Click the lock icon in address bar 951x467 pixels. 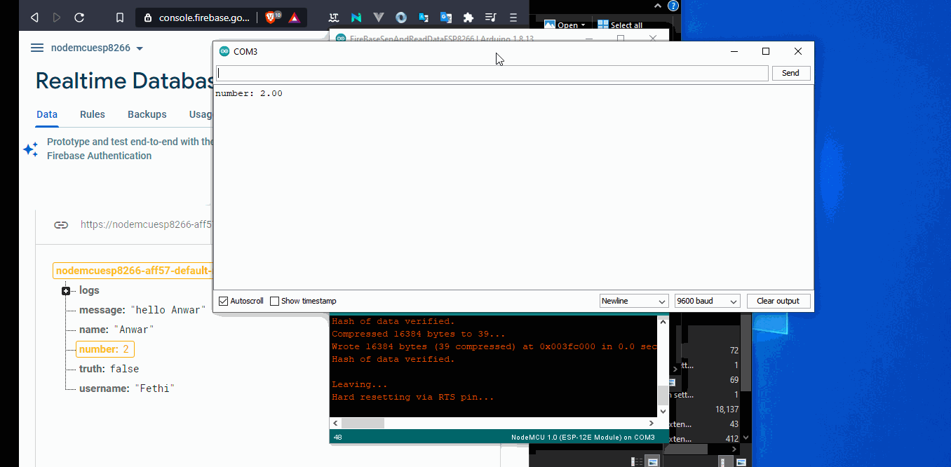point(148,18)
